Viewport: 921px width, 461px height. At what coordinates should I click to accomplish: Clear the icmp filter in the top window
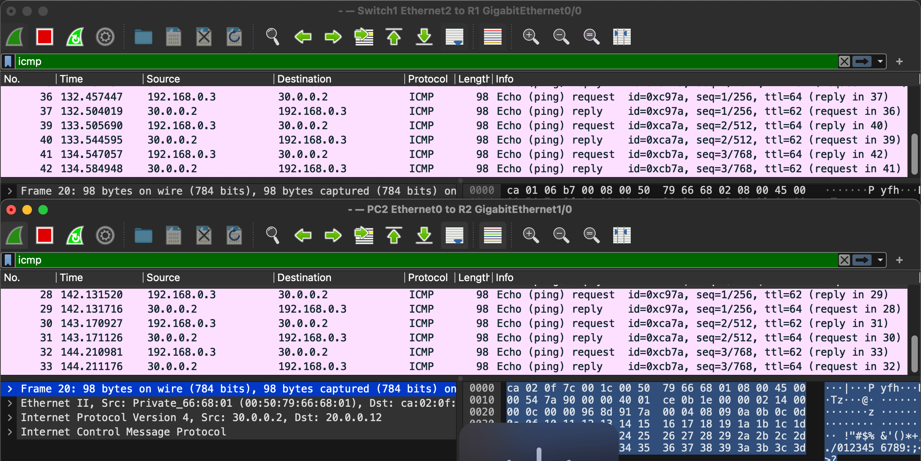844,61
